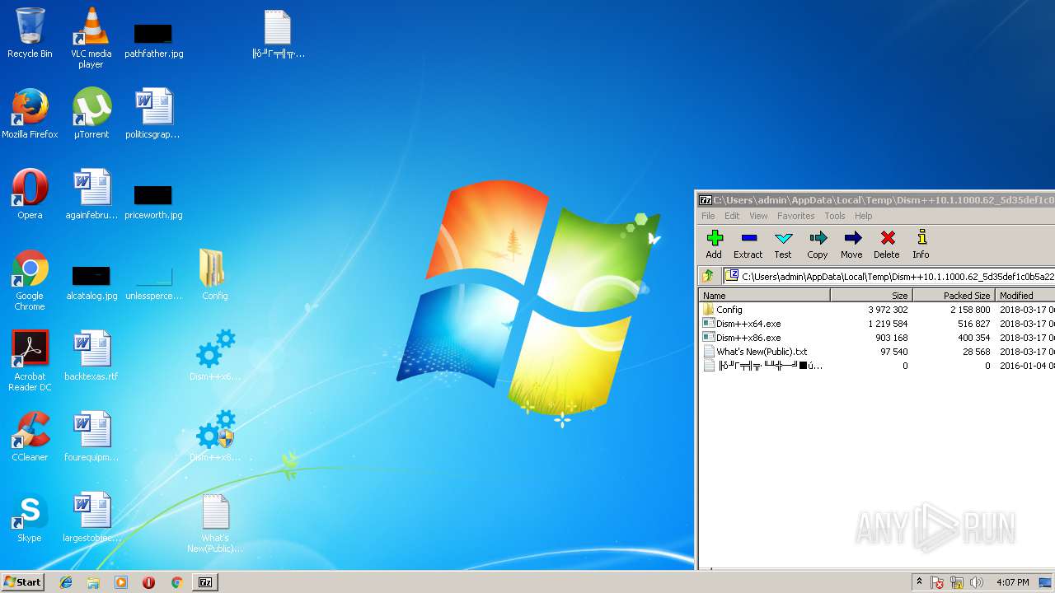Viewport: 1055px width, 593px height.
Task: Select the Opera desktop shortcut
Action: [x=30, y=195]
